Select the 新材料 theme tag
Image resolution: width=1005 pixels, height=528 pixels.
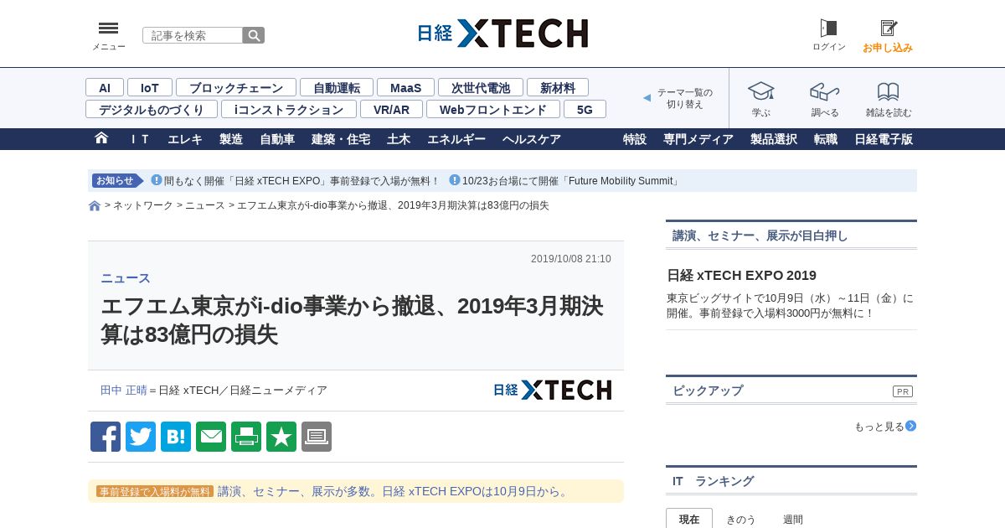point(558,87)
